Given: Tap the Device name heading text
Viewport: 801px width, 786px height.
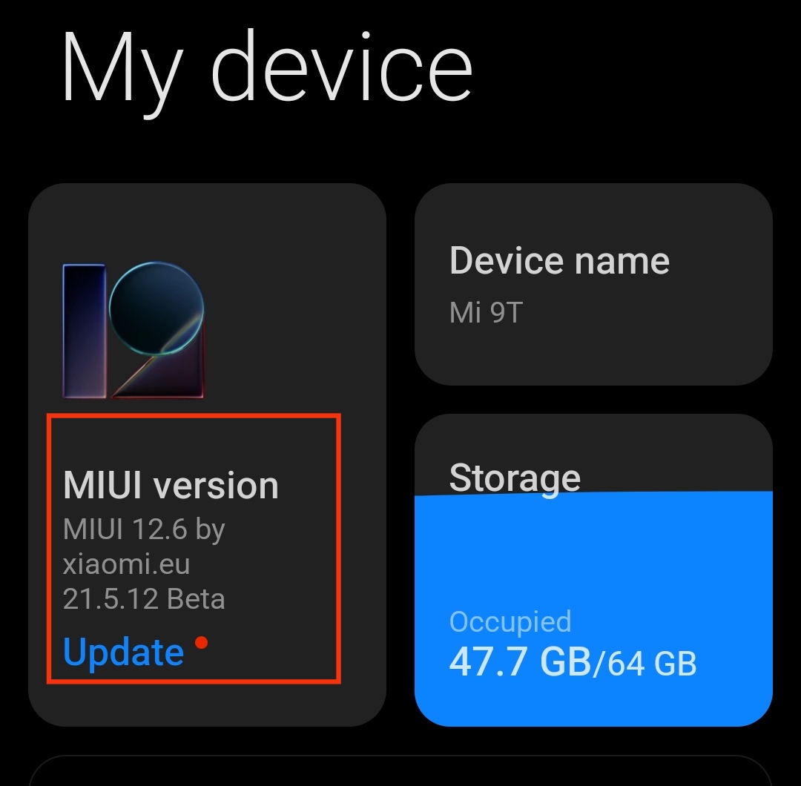Looking at the screenshot, I should point(559,260).
